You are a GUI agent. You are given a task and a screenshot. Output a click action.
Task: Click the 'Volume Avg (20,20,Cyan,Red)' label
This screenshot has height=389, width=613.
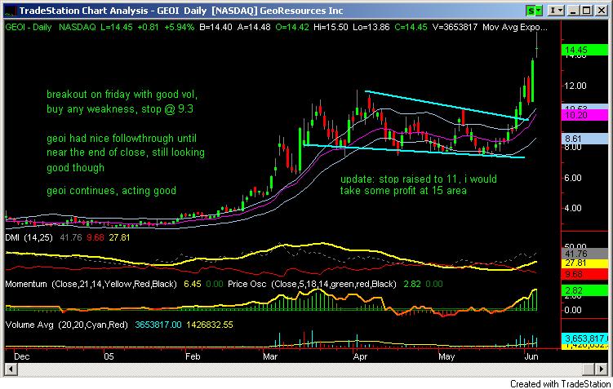66,325
